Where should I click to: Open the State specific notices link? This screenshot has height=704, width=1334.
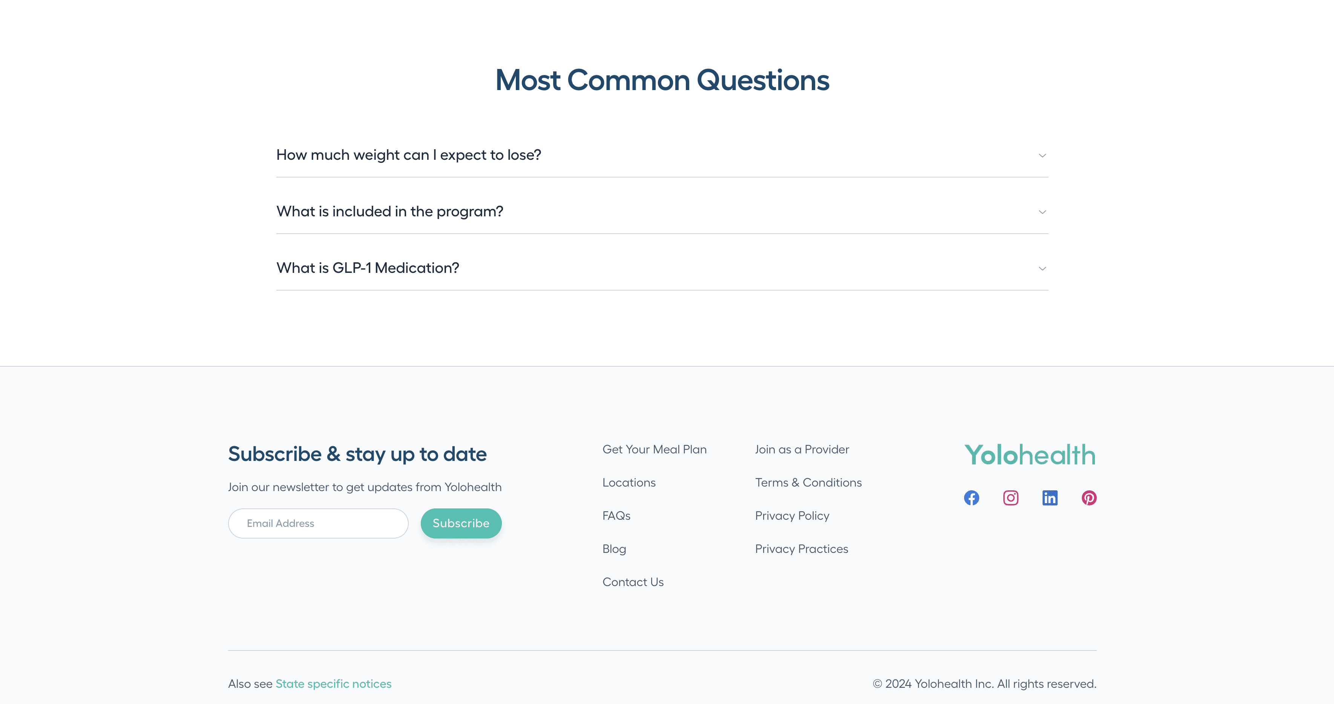point(333,683)
